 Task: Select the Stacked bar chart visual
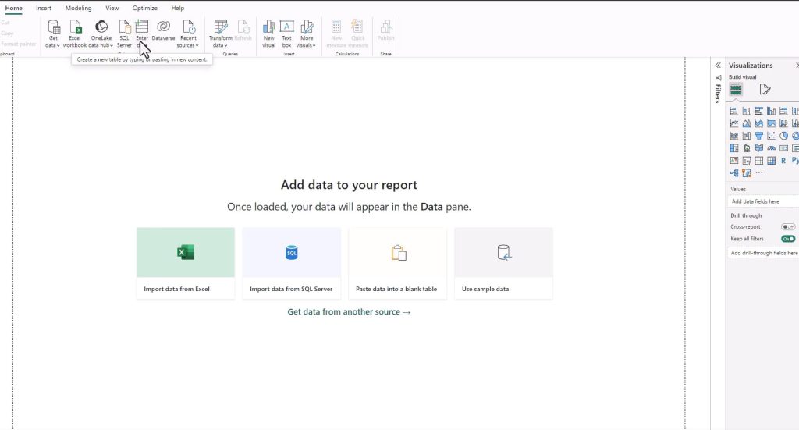coord(733,111)
